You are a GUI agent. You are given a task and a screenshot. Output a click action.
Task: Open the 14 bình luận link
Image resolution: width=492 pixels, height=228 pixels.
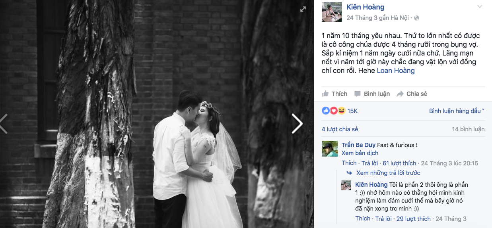468,129
